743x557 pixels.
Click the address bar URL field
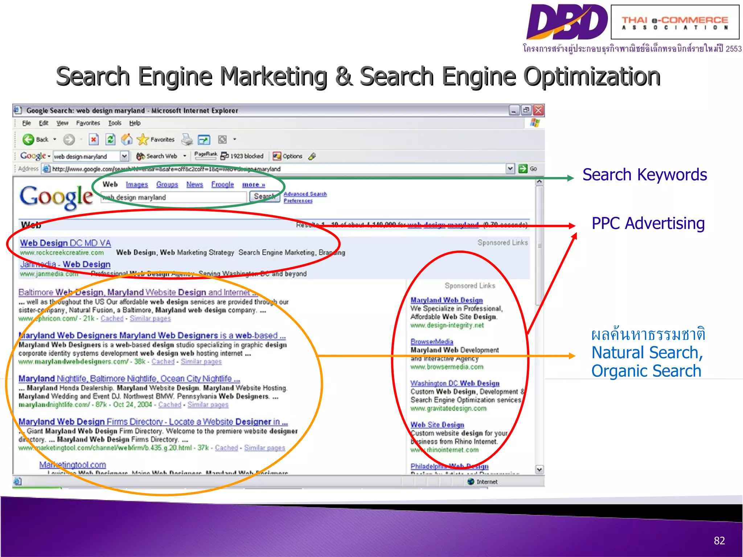(274, 169)
